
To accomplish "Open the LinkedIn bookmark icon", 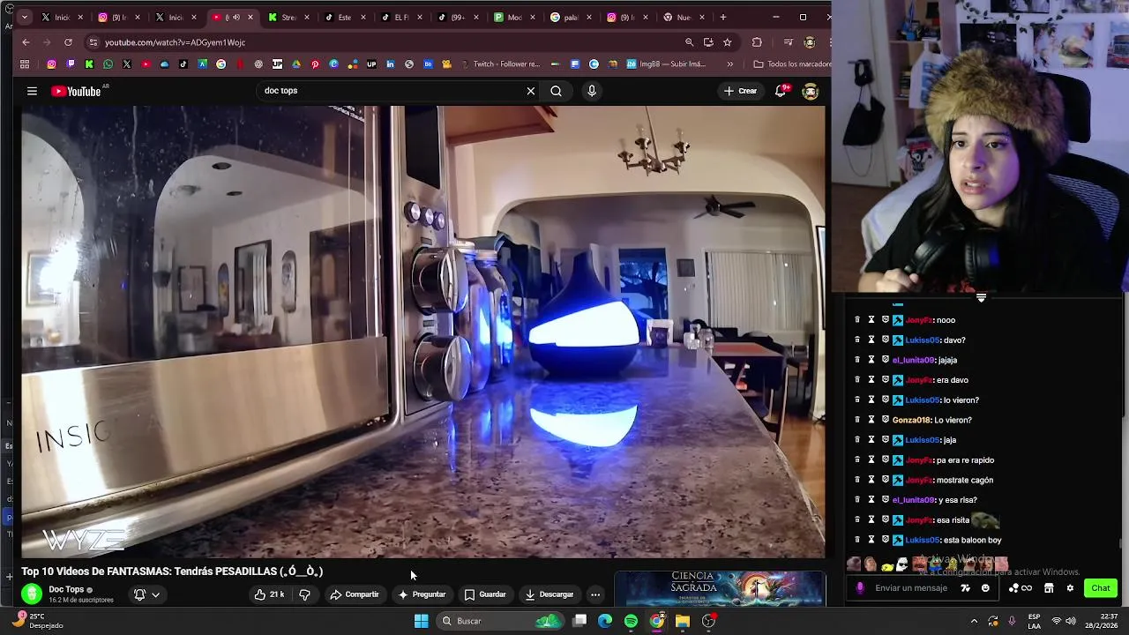I will pos(391,63).
